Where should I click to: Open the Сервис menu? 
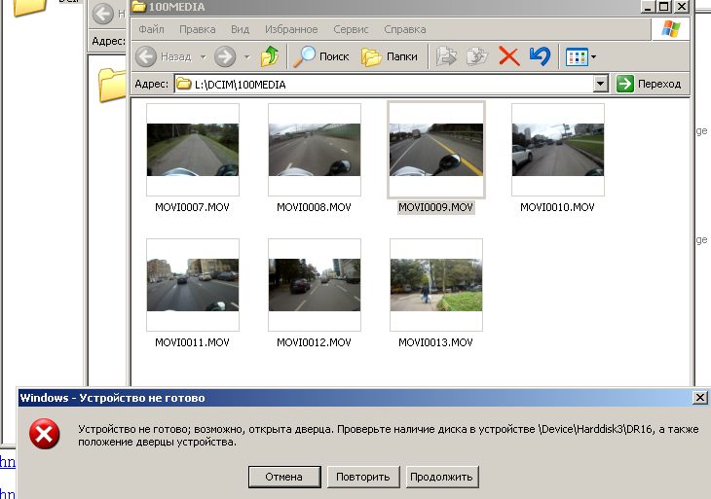350,30
